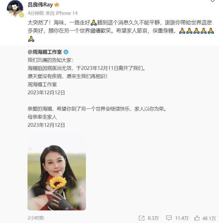The height and width of the screenshot is (223, 219).
Task: Click the 来自 iPhone 14 source text
Action: (x=61, y=13)
